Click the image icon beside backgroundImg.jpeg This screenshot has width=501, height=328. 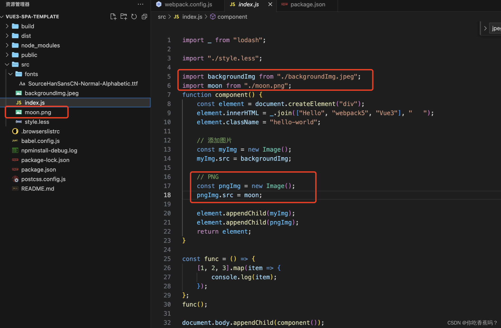[19, 93]
